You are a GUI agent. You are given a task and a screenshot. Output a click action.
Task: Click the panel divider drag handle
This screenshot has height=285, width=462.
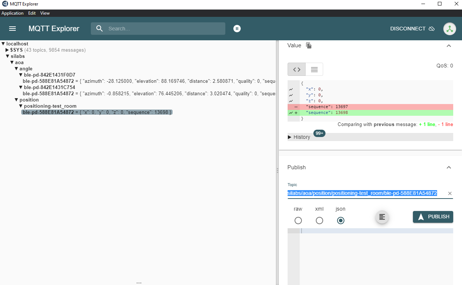(x=277, y=170)
